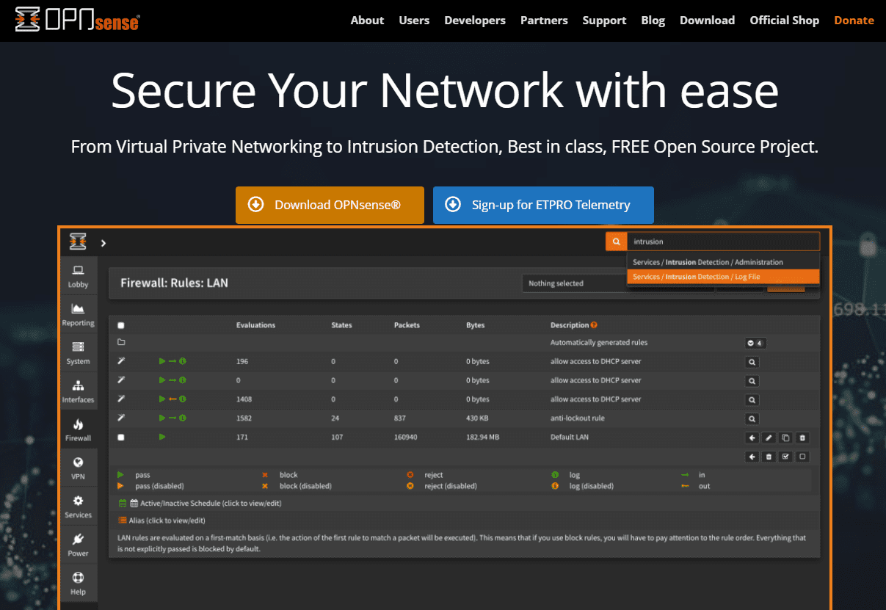Open the Lobby sidebar section

(x=78, y=276)
